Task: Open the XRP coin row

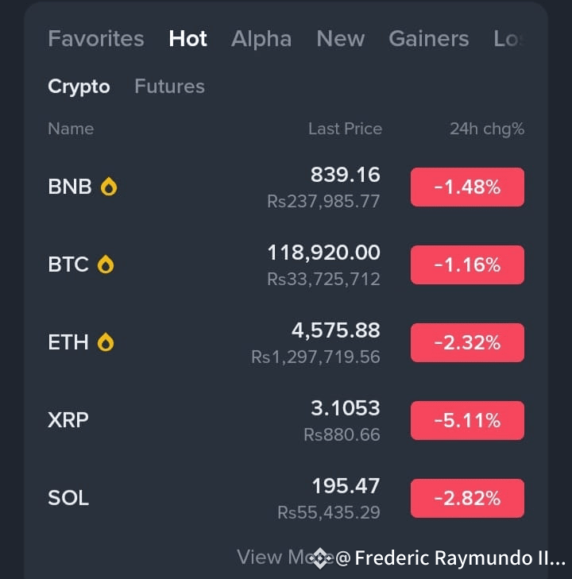Action: tap(286, 420)
